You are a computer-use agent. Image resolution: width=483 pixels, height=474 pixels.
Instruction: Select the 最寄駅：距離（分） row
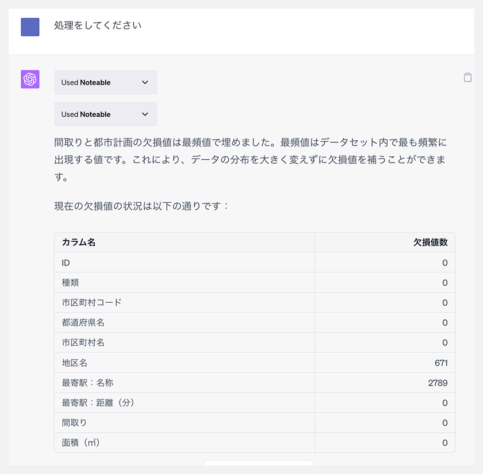pos(255,403)
